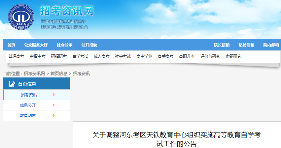Image resolution: width=281 pixels, height=148 pixels.
Task: Open the 纪检信箱 link
Action: click(246, 45)
